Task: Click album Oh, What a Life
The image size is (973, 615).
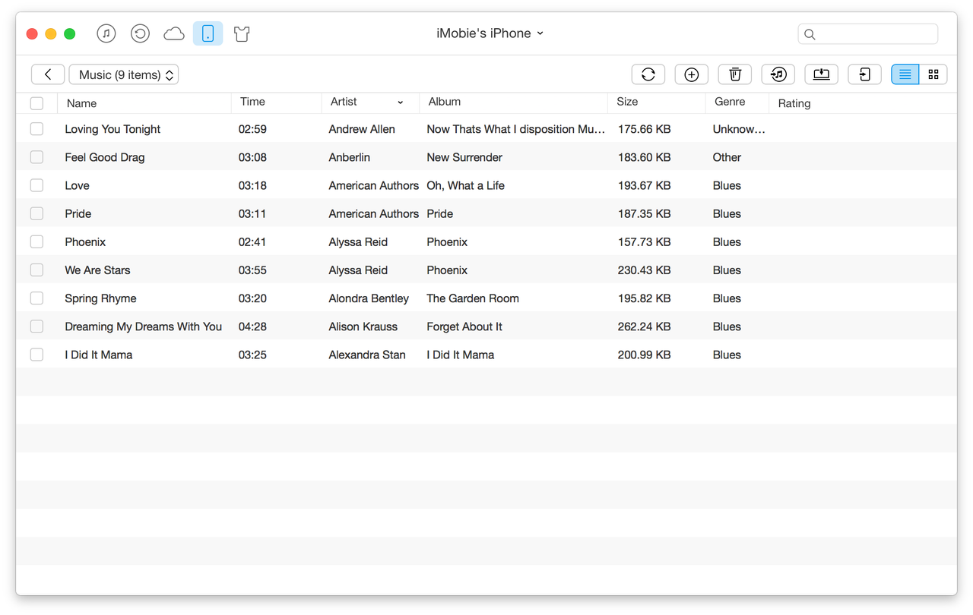Action: coord(465,185)
